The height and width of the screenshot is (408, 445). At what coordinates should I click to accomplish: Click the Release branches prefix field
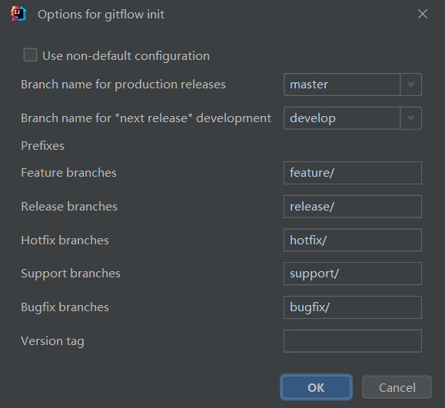click(353, 207)
